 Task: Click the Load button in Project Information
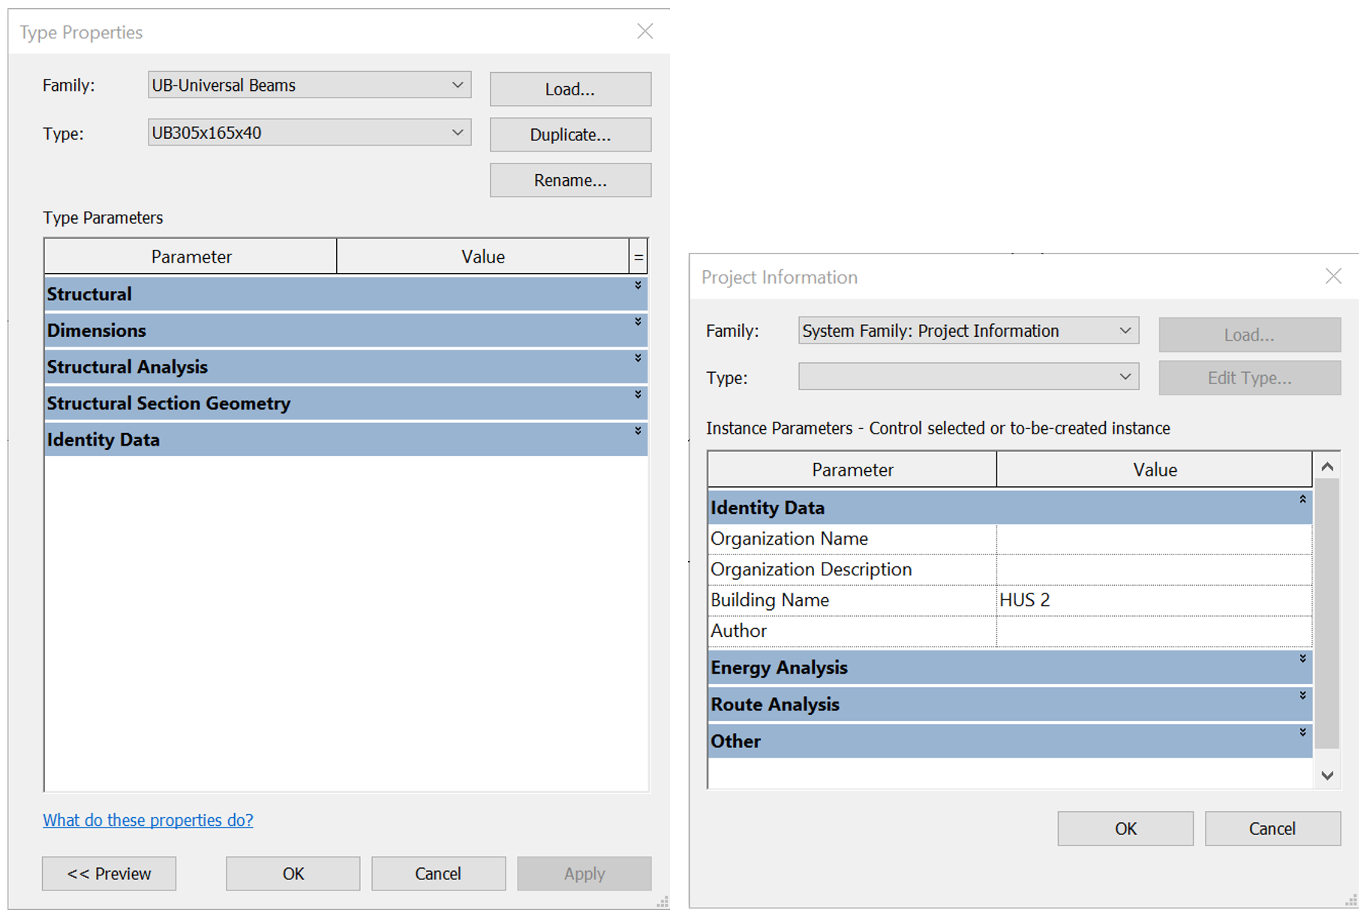point(1249,335)
